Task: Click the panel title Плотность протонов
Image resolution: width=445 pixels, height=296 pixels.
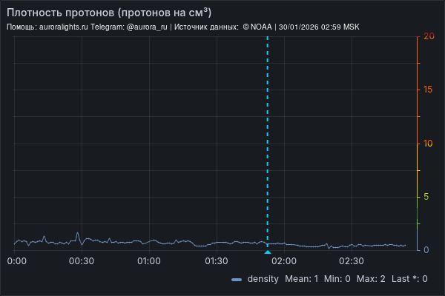Action: pos(108,13)
